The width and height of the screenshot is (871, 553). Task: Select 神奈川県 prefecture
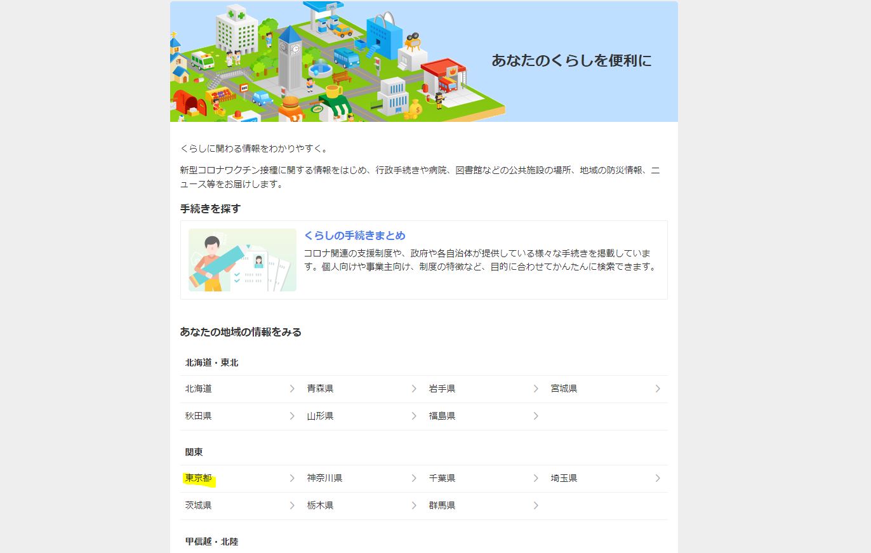pos(325,478)
